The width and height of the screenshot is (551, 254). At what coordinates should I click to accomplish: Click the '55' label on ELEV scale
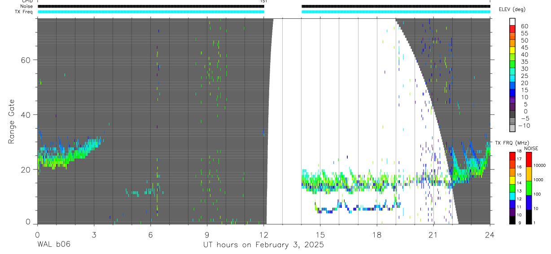coord(524,34)
